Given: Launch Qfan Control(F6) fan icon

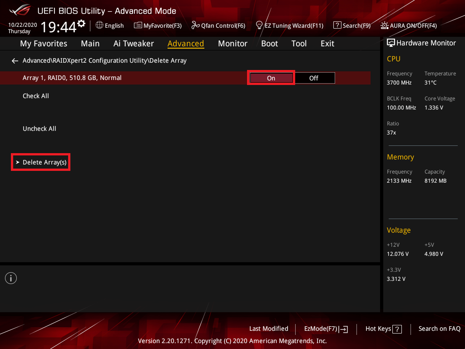Looking at the screenshot, I should (x=196, y=25).
